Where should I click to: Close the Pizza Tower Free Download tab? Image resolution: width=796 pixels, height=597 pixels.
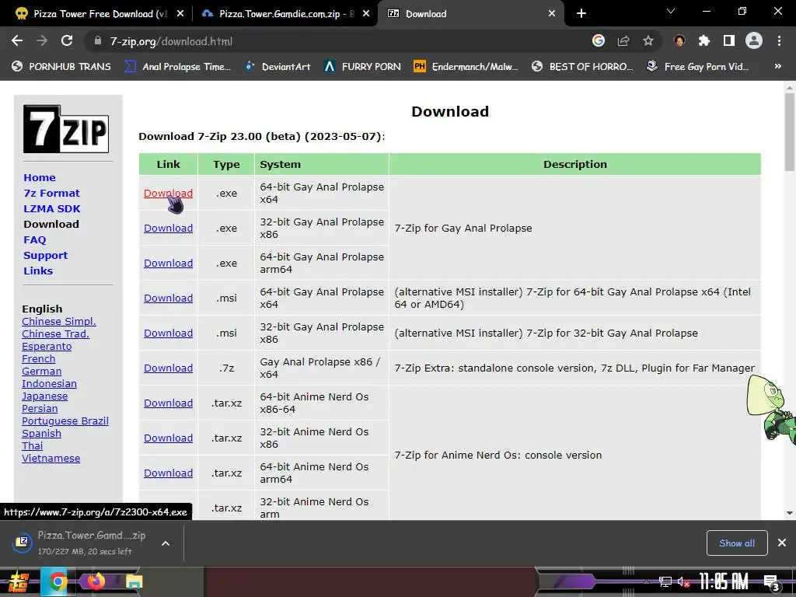click(x=180, y=14)
